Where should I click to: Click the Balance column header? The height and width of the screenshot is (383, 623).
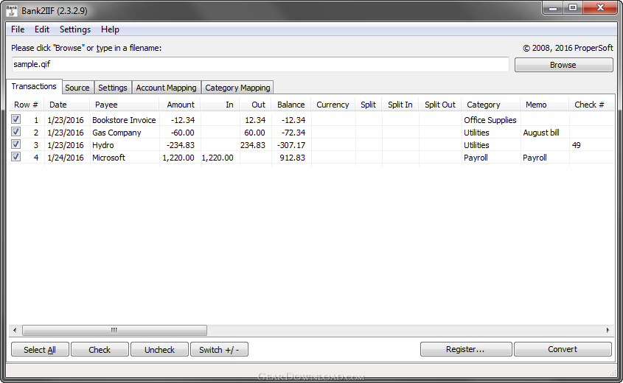tap(290, 105)
